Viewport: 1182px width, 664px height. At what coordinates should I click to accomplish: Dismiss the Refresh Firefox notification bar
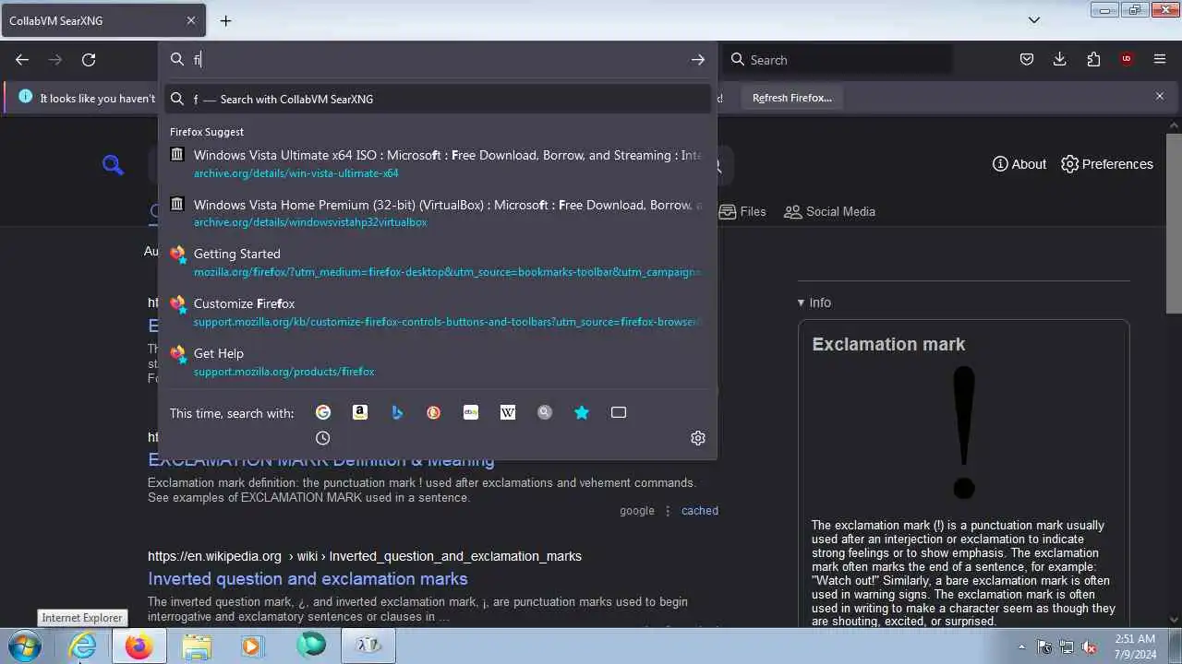pos(1160,96)
